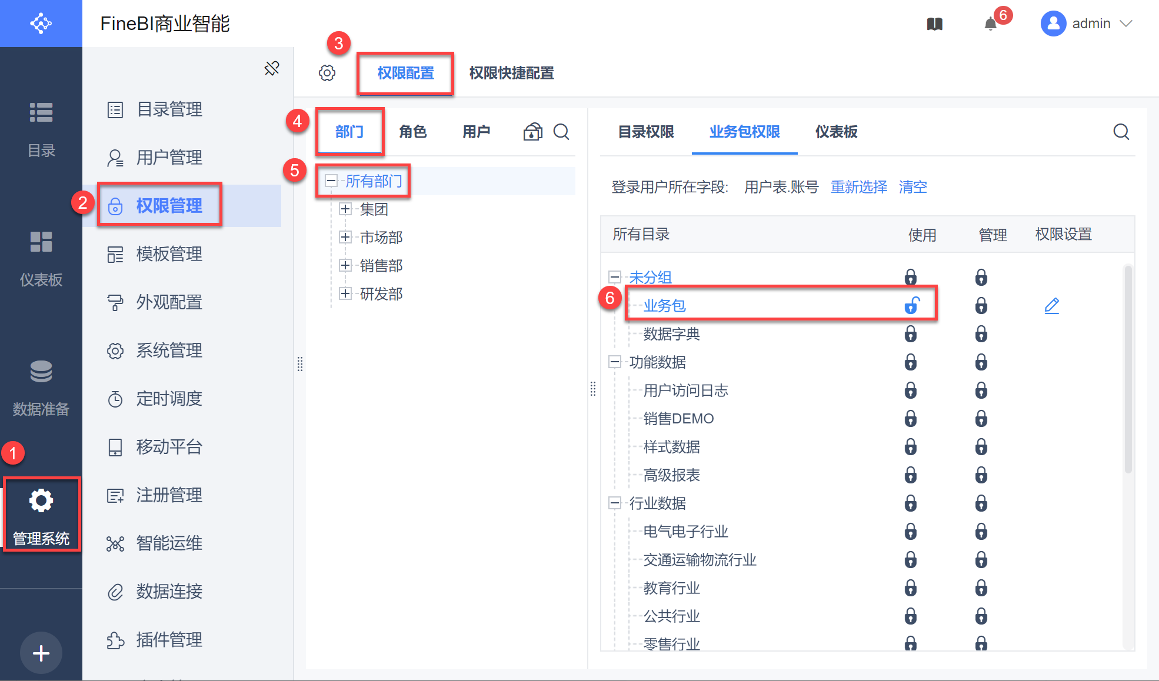
Task: Unpin the side menu with the pin icon
Action: click(x=272, y=68)
